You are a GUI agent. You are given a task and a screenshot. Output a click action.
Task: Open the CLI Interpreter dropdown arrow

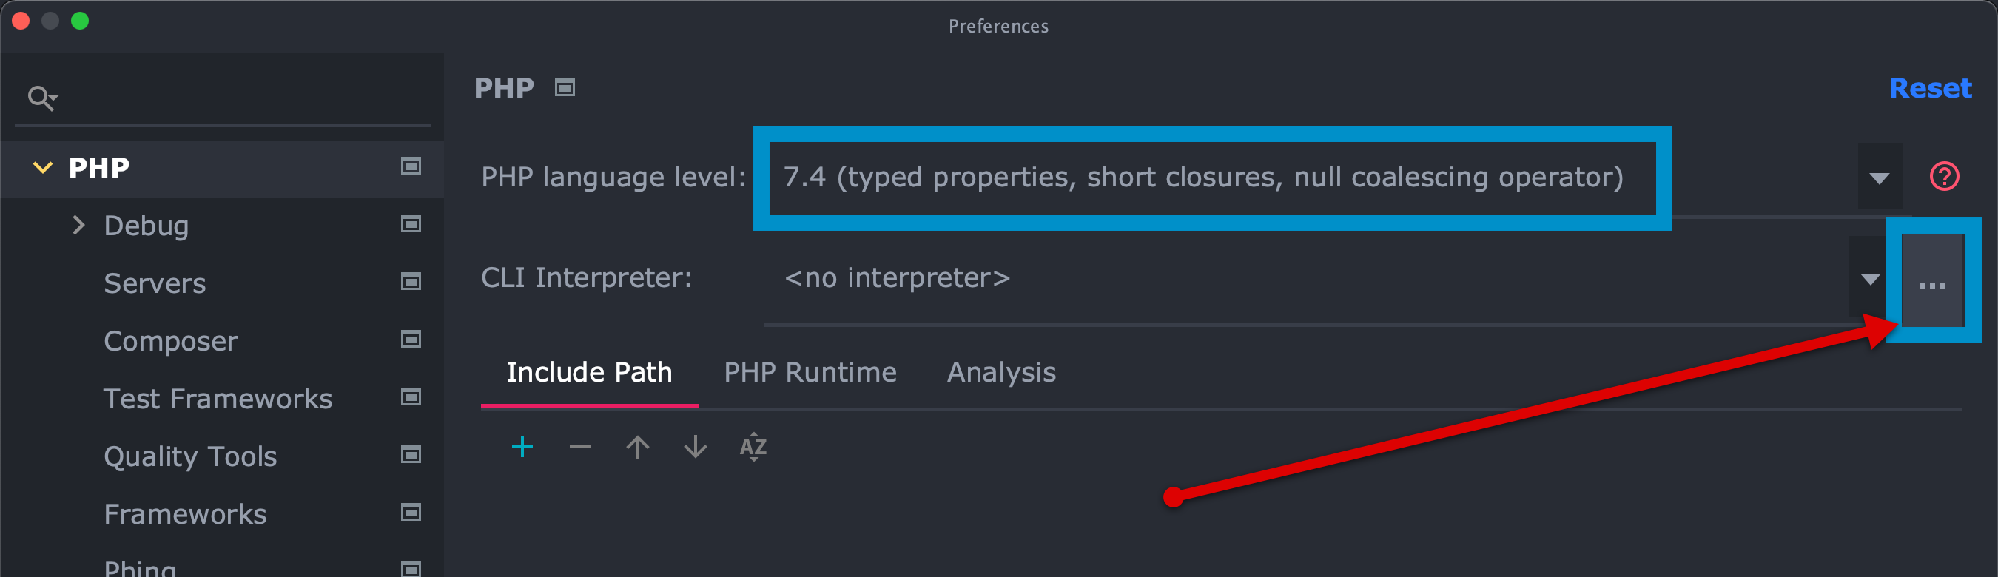coord(1870,278)
